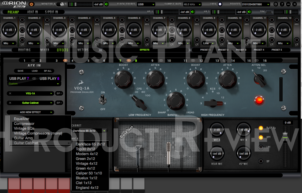Viewport: 302px width, 193px height.
Task: Open the Custom preset dropdown under USB PLAY
Action: pos(34,84)
